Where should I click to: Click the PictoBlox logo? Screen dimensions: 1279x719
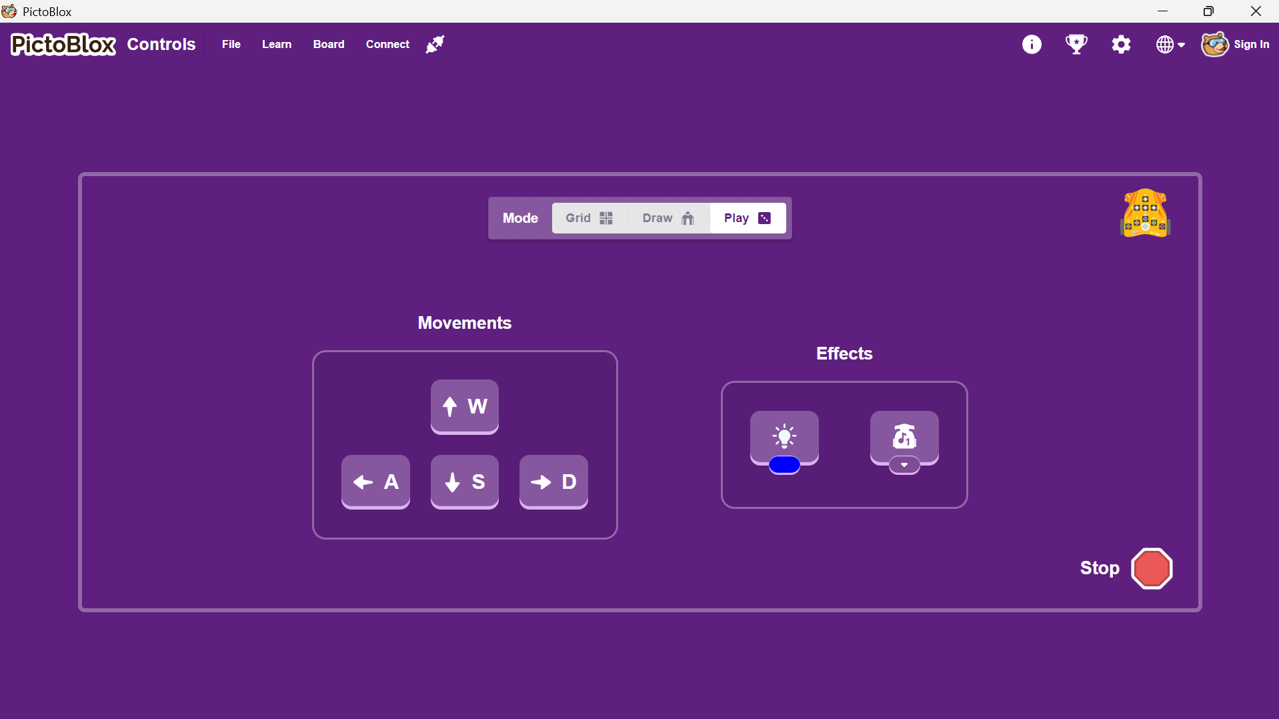pos(63,44)
